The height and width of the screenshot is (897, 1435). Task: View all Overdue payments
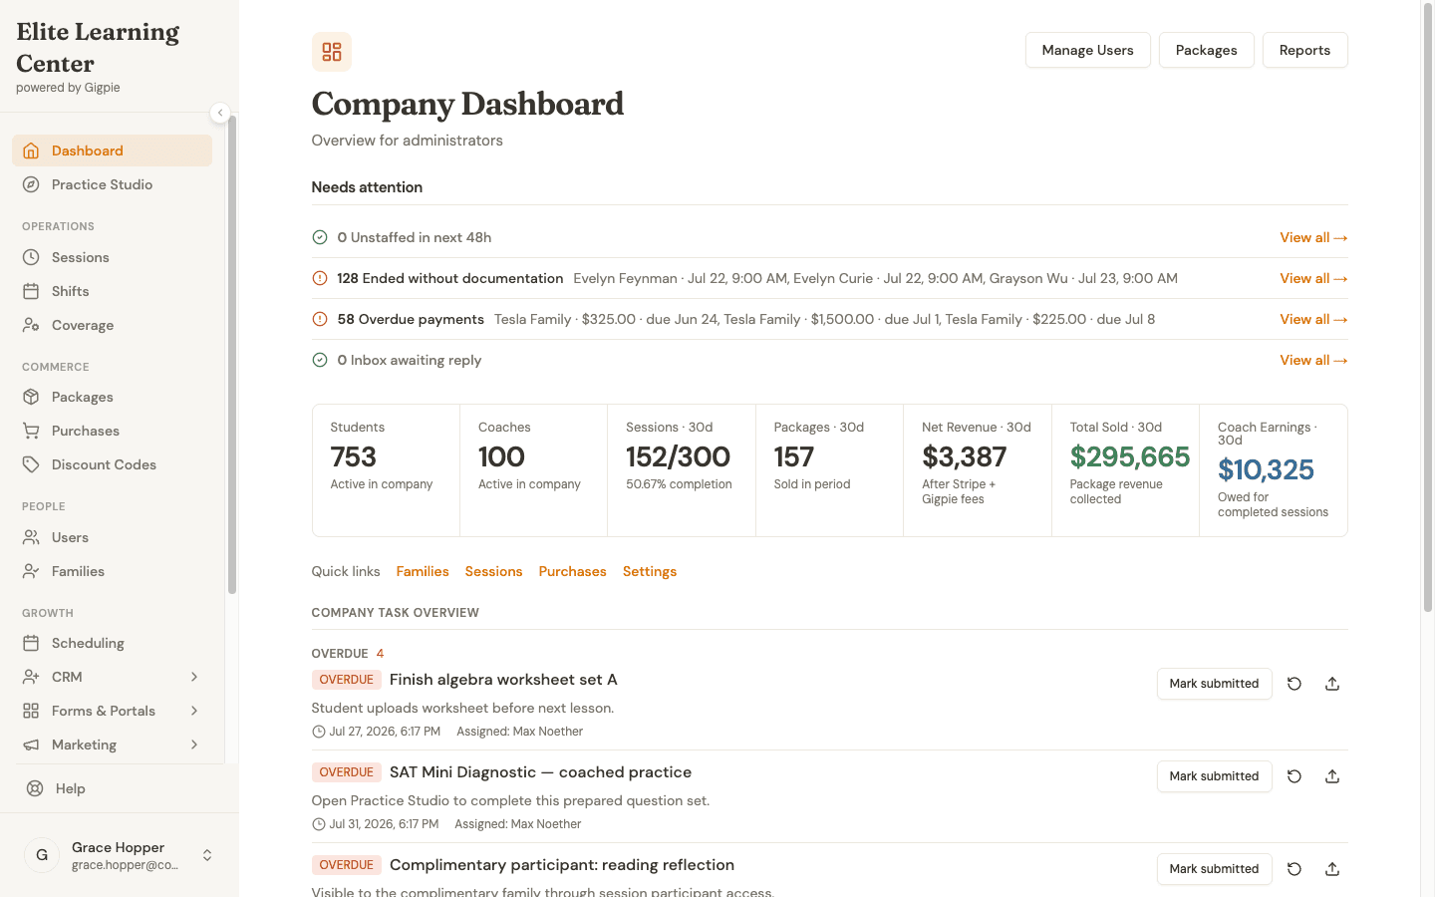click(x=1313, y=319)
